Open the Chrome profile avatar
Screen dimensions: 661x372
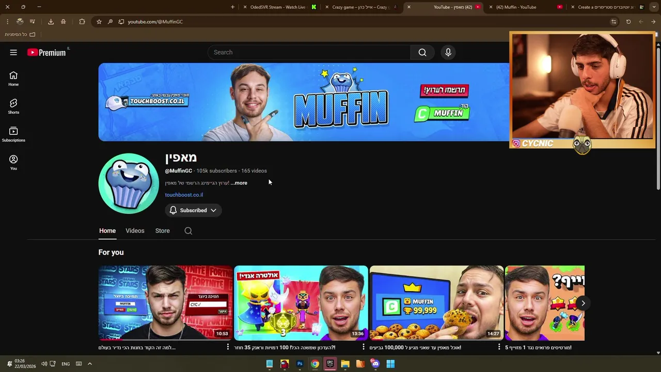click(x=20, y=22)
